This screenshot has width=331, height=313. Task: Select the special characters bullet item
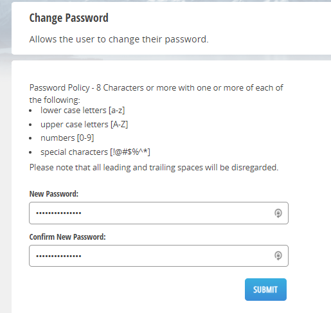(95, 152)
